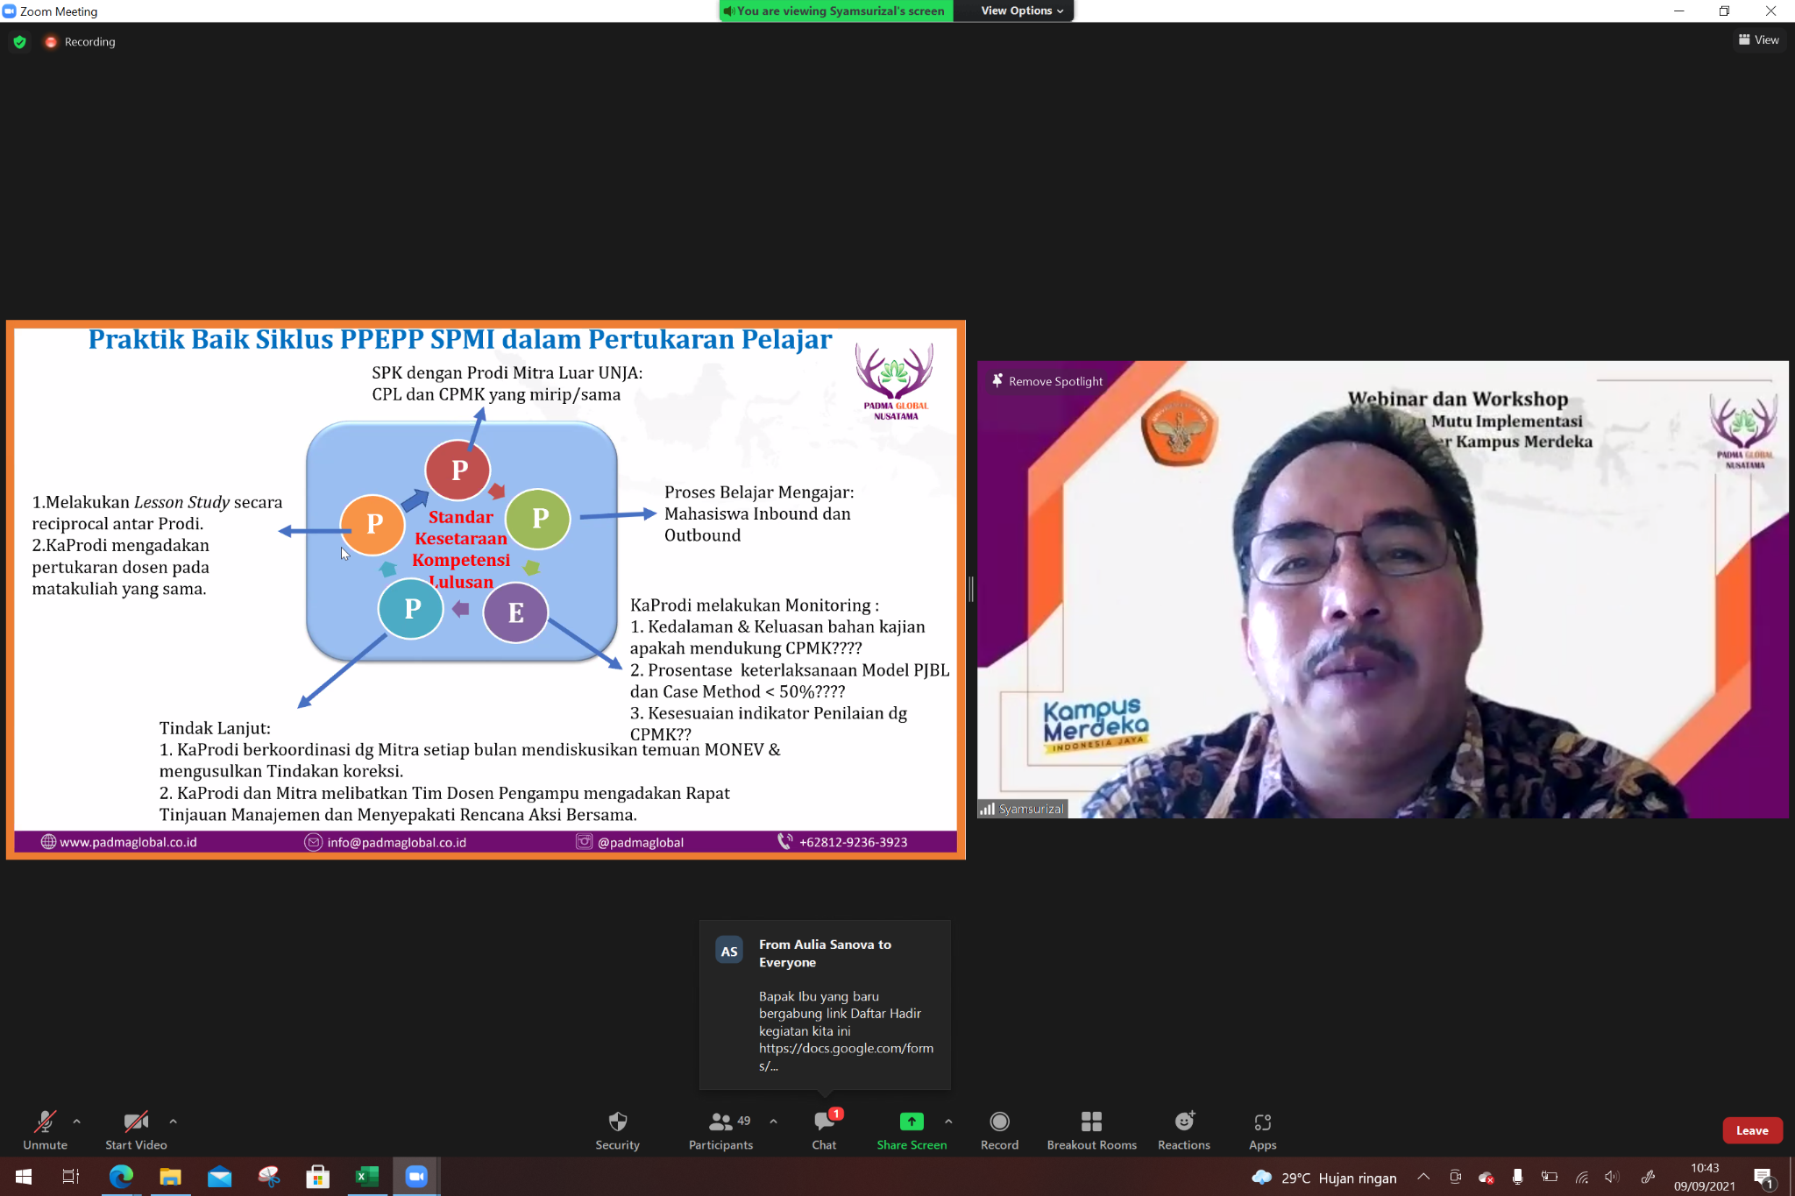The height and width of the screenshot is (1196, 1795).
Task: Open the Reactions menu
Action: (x=1184, y=1130)
